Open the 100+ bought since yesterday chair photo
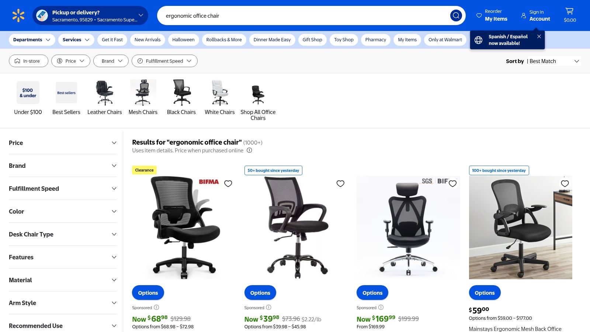 521,228
